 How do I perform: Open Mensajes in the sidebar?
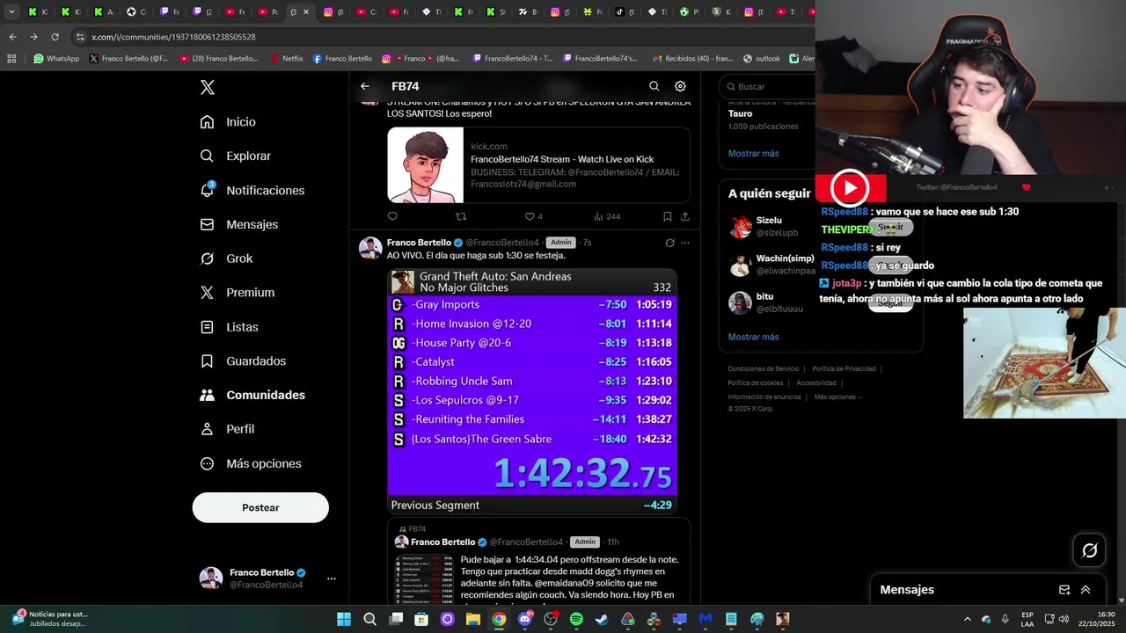(238, 224)
